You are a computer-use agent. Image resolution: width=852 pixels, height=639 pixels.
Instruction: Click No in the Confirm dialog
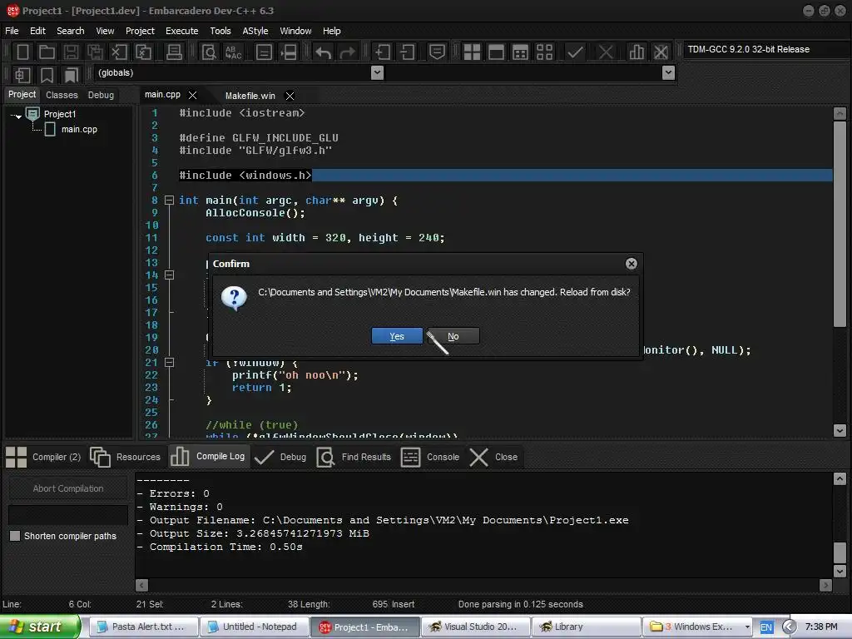point(453,336)
